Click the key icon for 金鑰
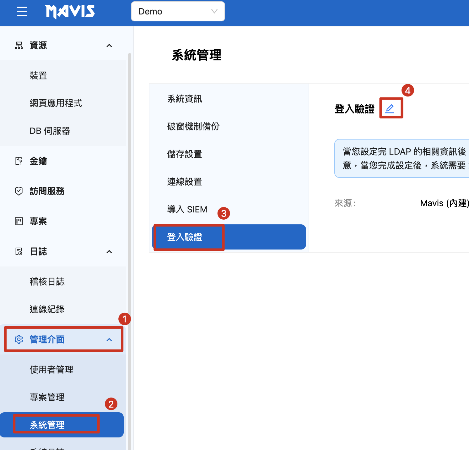 click(19, 161)
